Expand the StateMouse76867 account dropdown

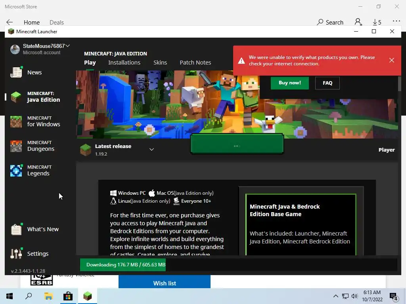click(67, 46)
